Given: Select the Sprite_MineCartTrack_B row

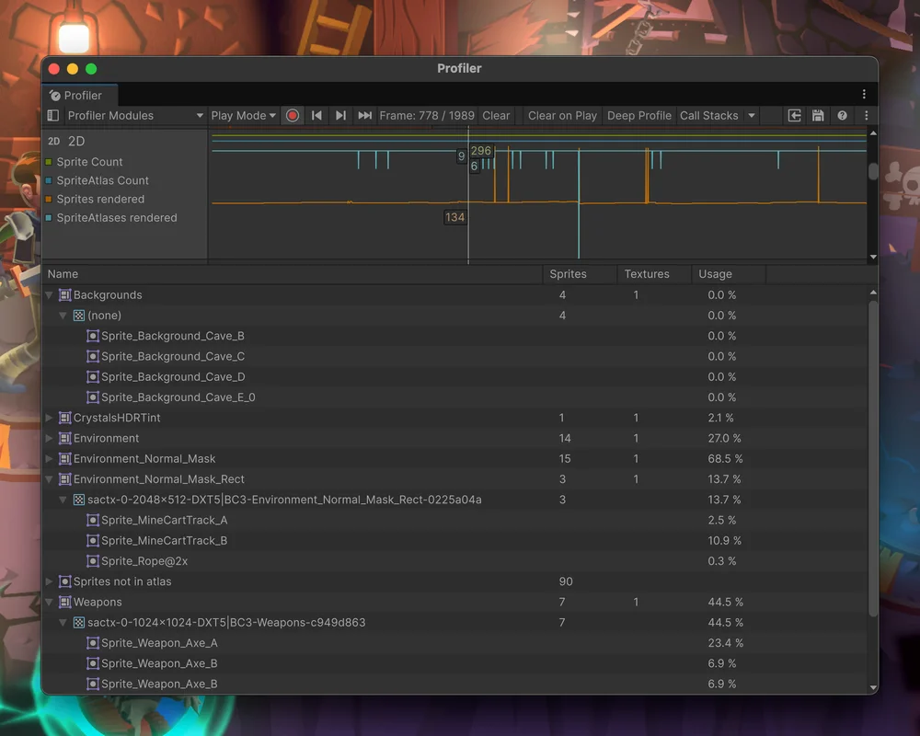Looking at the screenshot, I should (x=455, y=541).
